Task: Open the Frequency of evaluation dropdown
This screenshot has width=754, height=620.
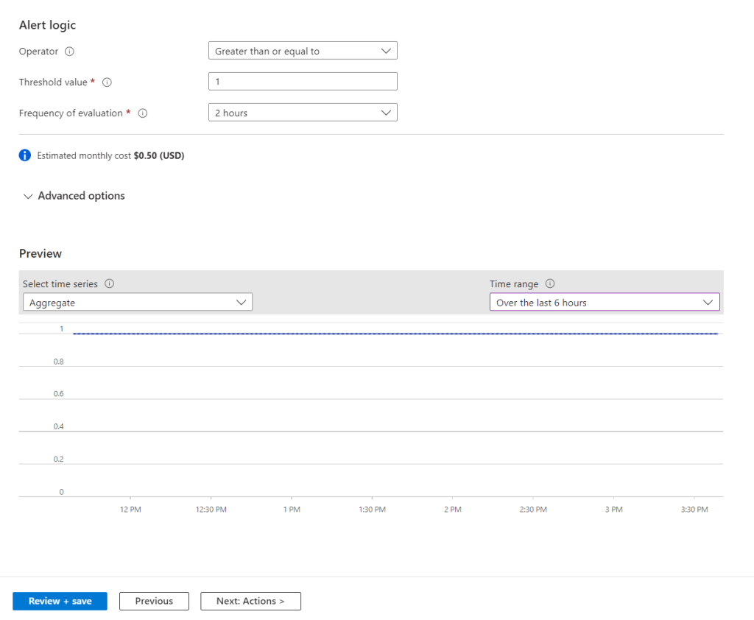Action: pyautogui.click(x=303, y=113)
